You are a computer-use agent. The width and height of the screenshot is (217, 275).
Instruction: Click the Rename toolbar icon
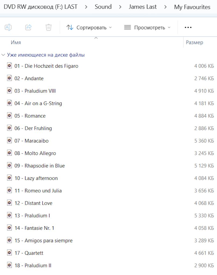8,27
